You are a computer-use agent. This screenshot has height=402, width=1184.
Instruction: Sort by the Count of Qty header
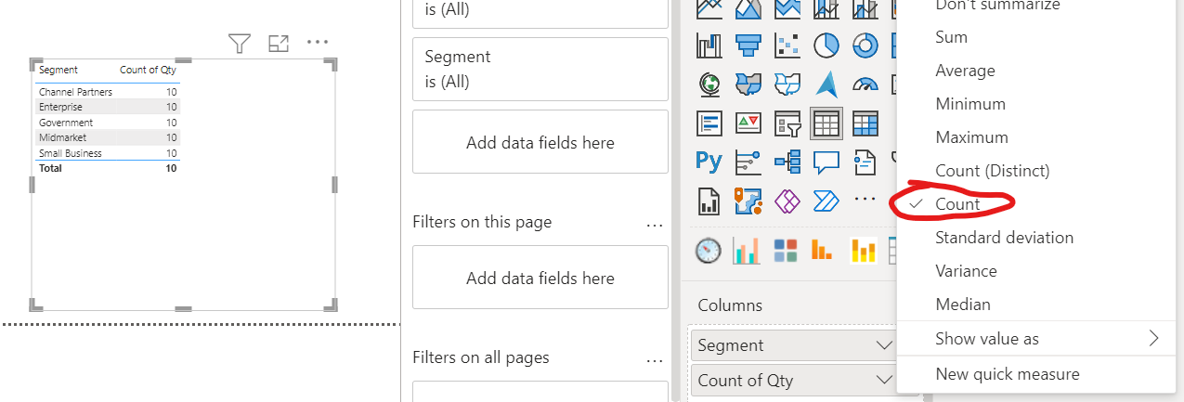(148, 70)
